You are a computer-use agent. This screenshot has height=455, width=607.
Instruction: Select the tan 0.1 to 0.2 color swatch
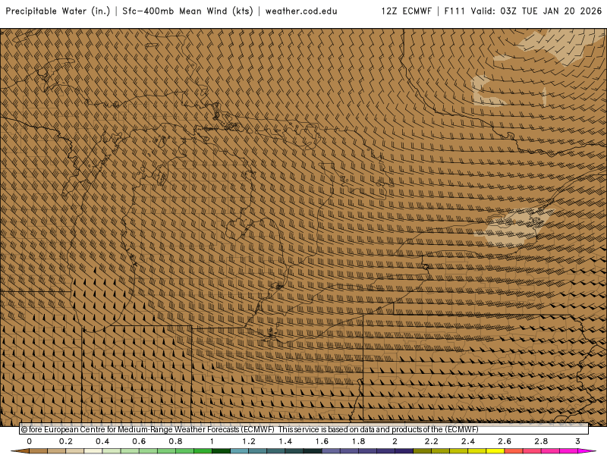point(56,451)
